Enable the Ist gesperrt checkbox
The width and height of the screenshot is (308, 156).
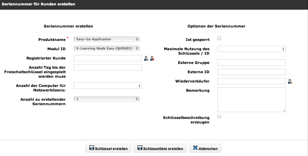[x=219, y=39]
